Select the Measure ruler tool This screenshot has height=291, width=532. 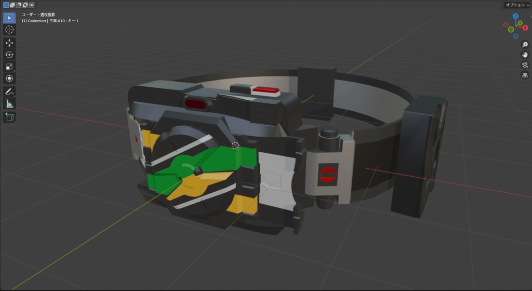[x=9, y=104]
